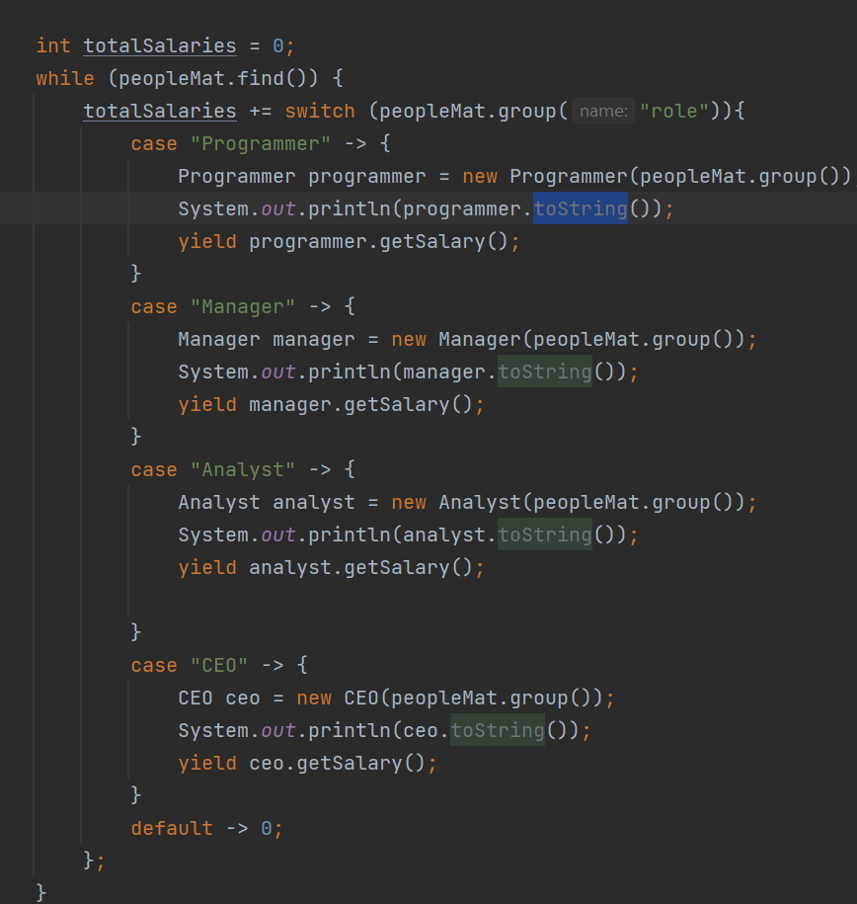Click 'out' in the analyst println line

click(278, 534)
